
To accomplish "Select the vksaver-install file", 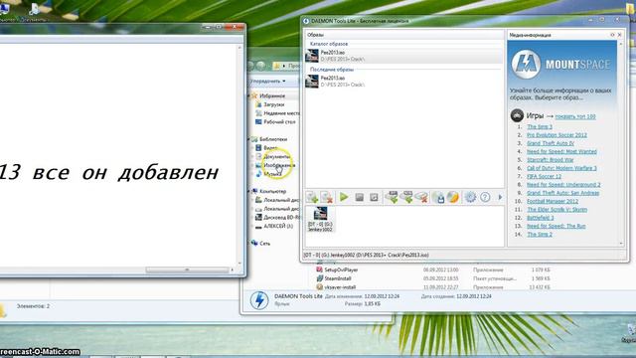I will coord(336,287).
